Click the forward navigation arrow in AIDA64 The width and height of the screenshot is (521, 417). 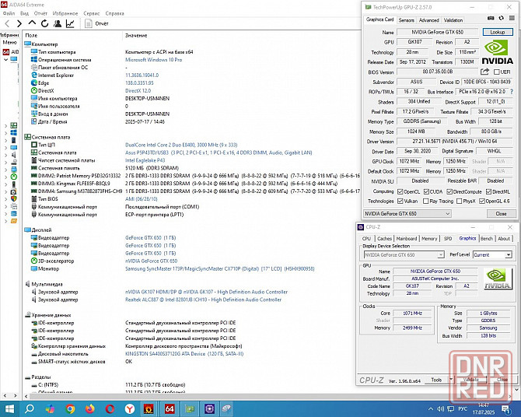(19, 23)
